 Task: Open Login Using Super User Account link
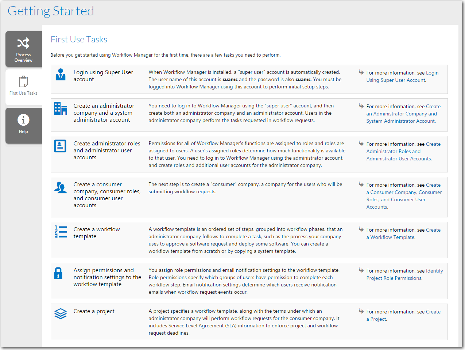click(403, 76)
